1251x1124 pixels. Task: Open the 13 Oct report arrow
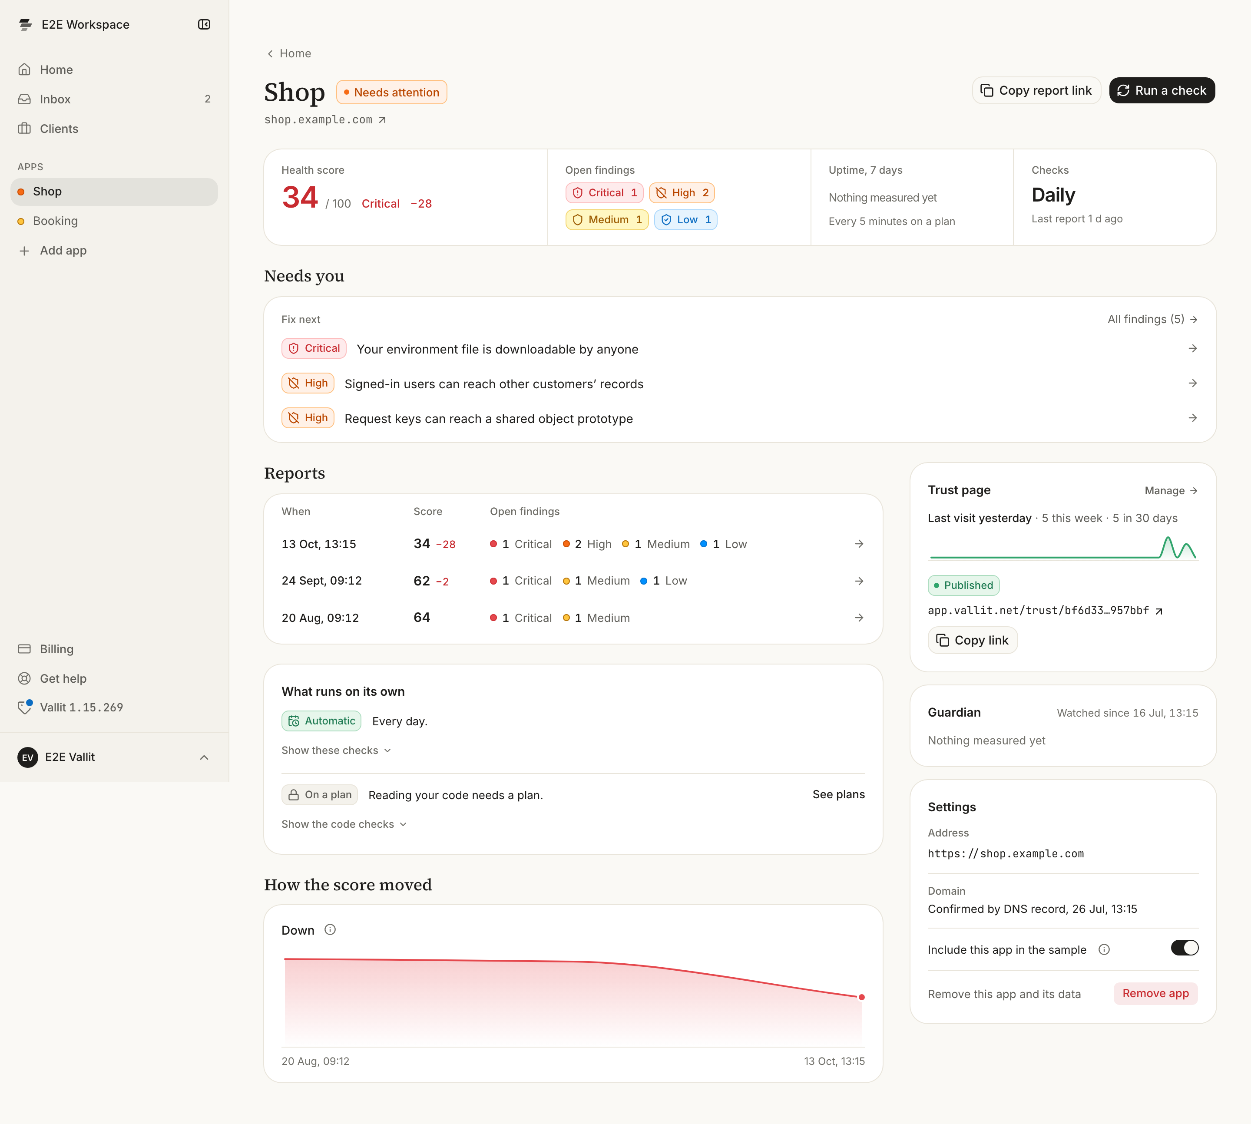(x=859, y=544)
